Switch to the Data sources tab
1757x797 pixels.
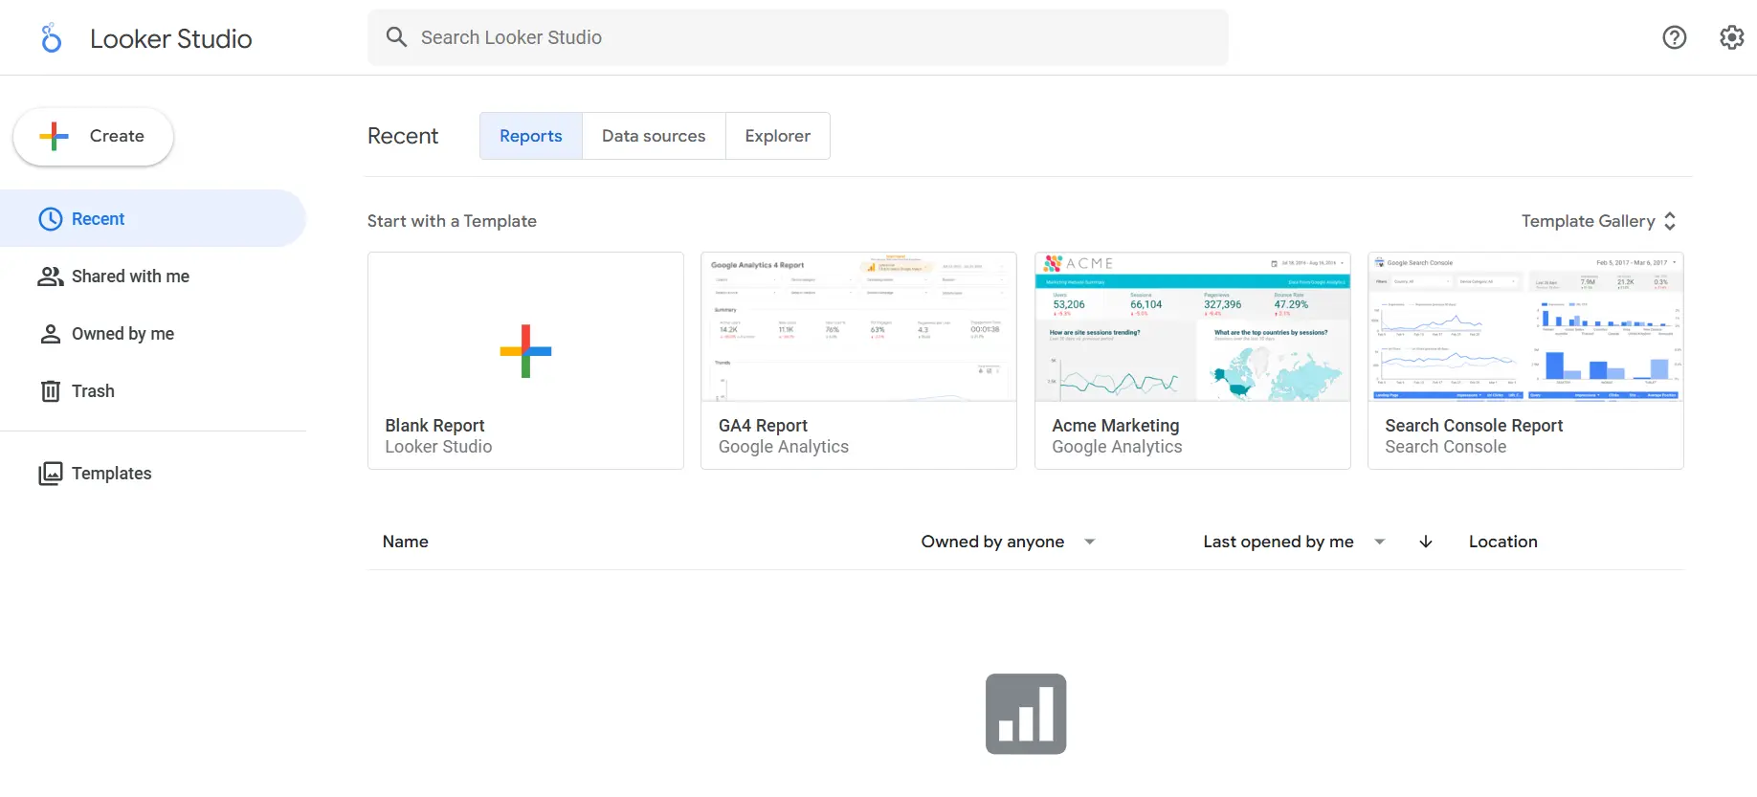pos(654,136)
